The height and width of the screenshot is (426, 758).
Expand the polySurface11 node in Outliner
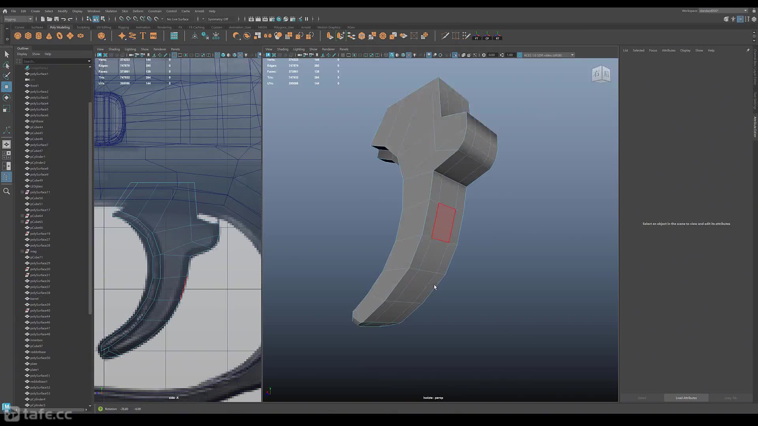[x=22, y=192]
